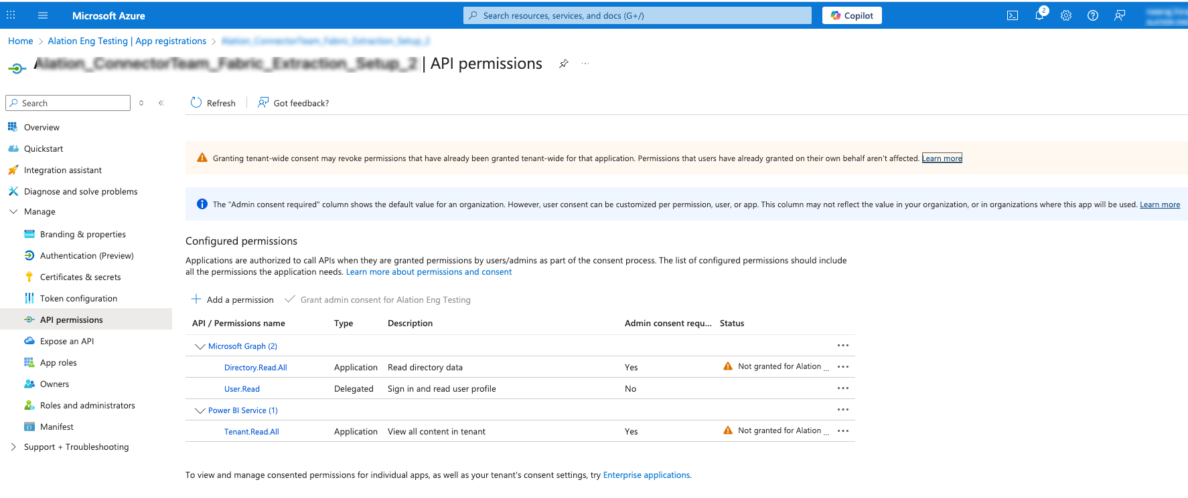
Task: Open the top-bar feedback icon
Action: point(1119,15)
